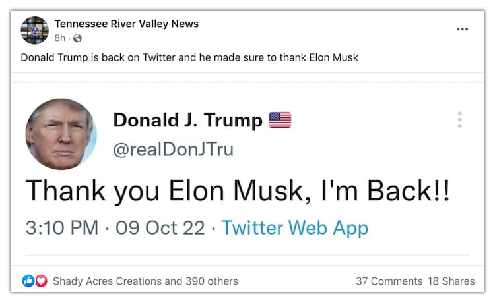Click the Donald J. Trump display name

point(188,120)
